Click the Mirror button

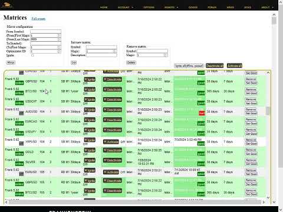pyautogui.click(x=11, y=62)
